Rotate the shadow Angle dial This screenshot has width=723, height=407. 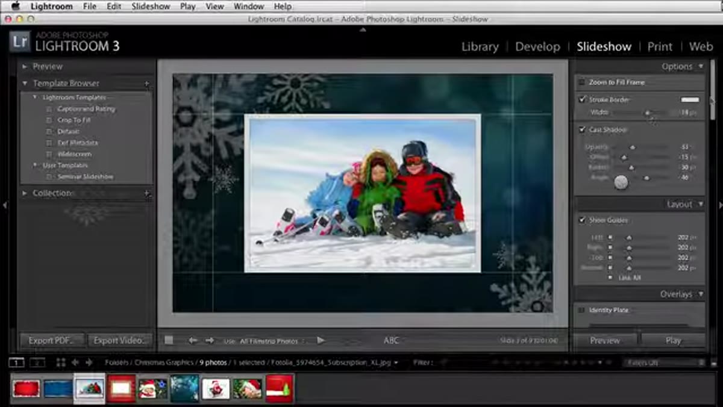click(x=621, y=182)
